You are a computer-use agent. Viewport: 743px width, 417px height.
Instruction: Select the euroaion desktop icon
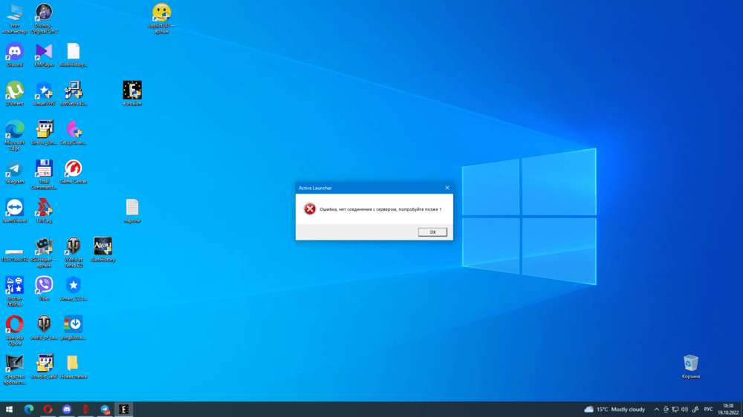132,91
